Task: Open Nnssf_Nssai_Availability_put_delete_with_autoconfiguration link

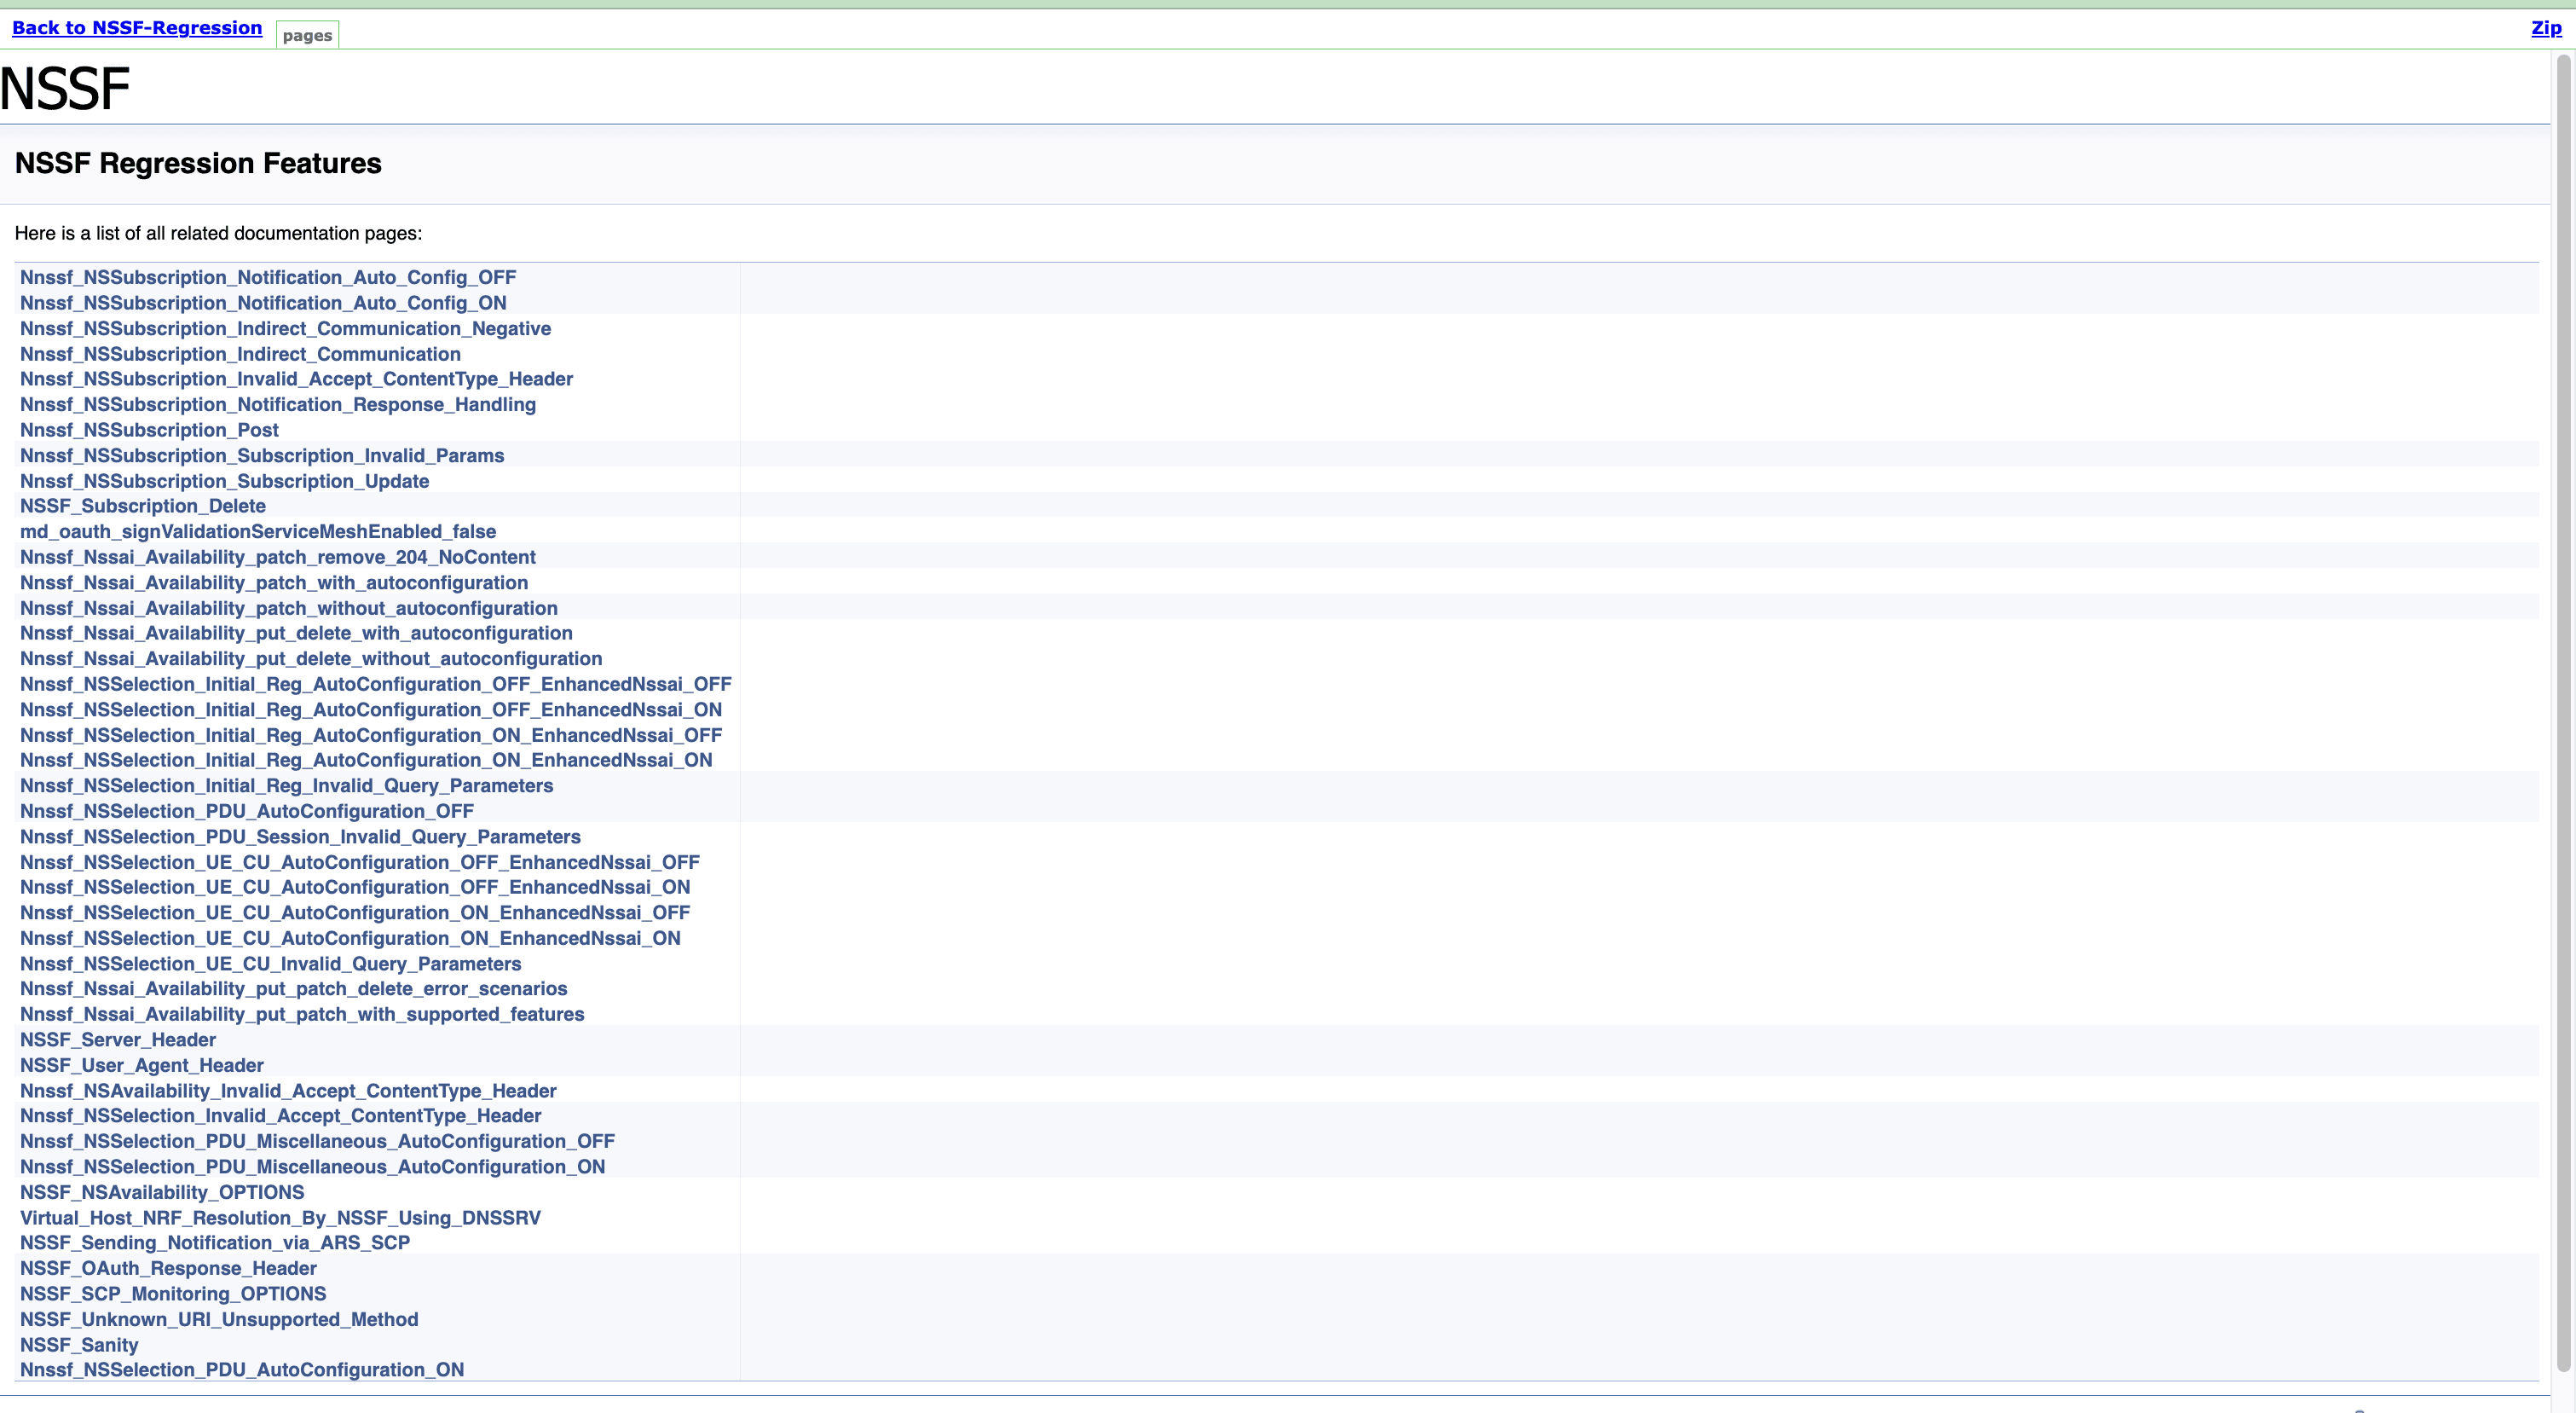Action: pos(296,634)
